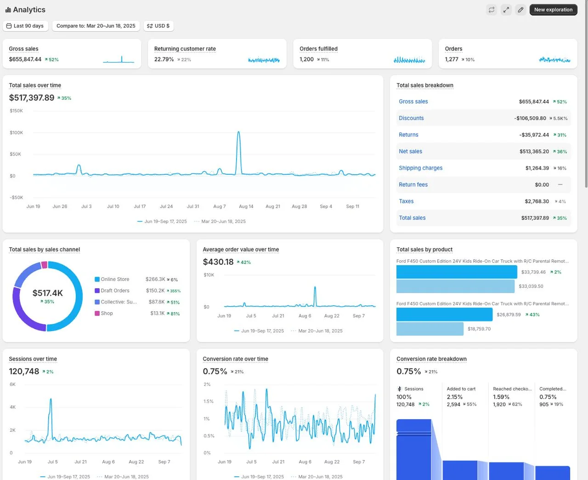Open the Gross sales link in breakdown
588x480 pixels.
pos(413,102)
